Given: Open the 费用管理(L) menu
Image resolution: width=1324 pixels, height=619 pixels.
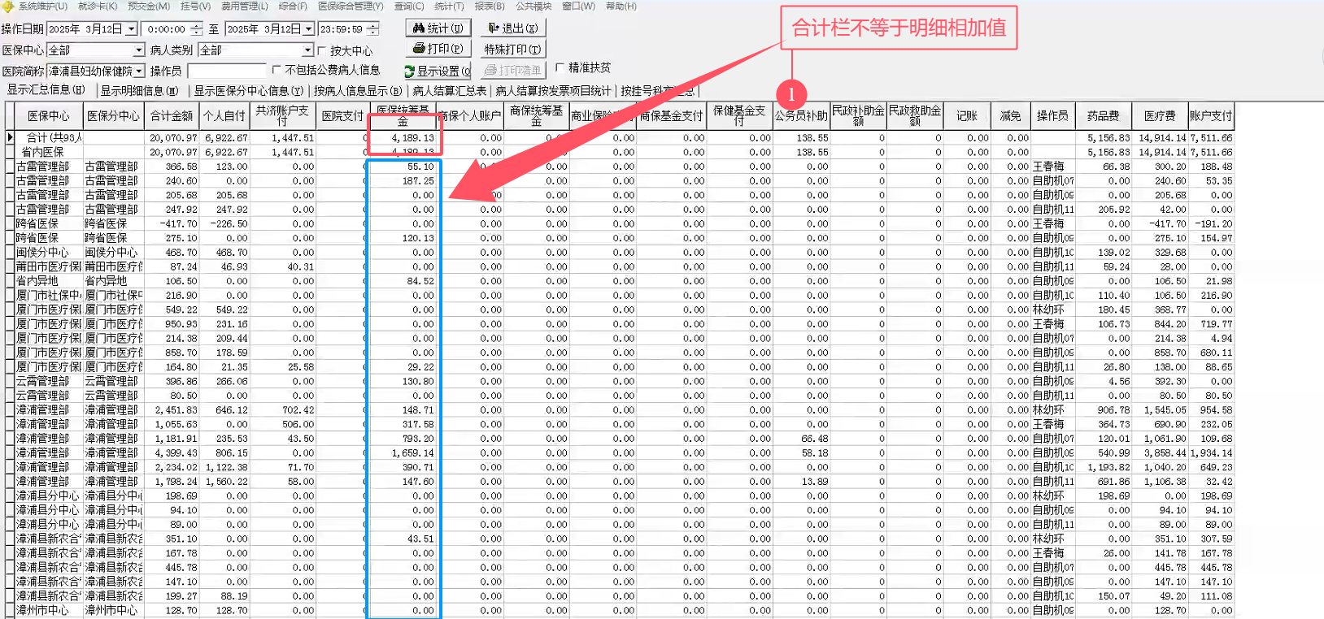Looking at the screenshot, I should (x=245, y=6).
